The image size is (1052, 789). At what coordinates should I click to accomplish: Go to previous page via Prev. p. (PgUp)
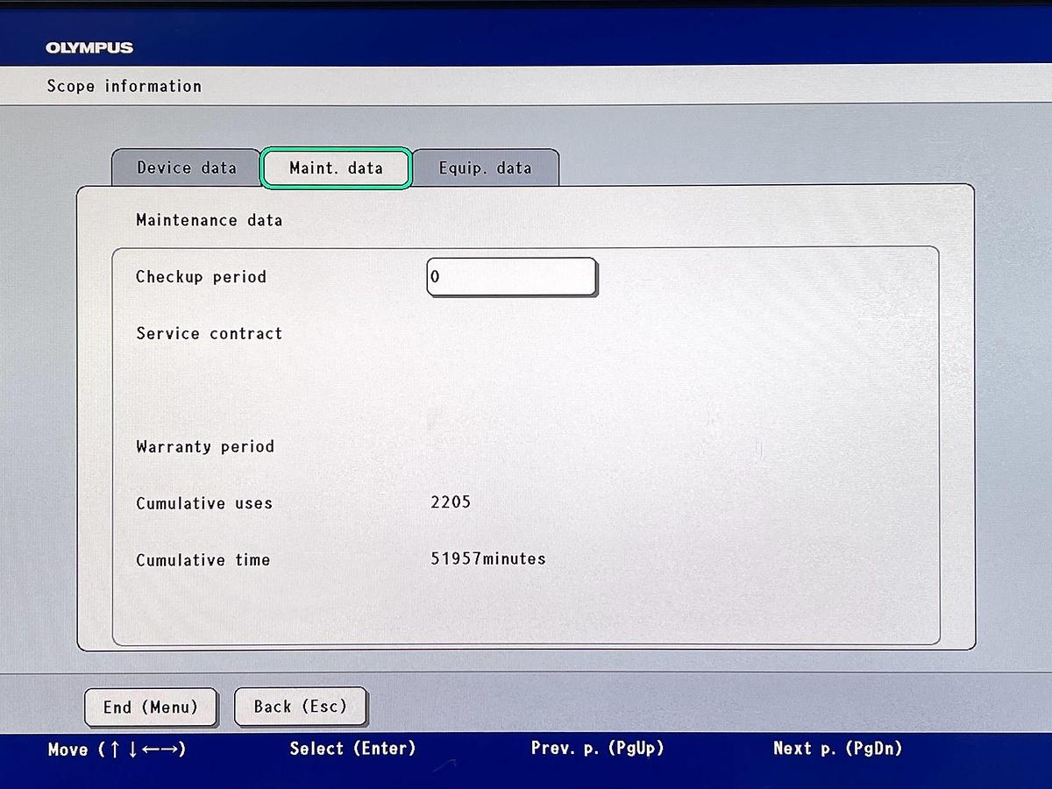(597, 748)
